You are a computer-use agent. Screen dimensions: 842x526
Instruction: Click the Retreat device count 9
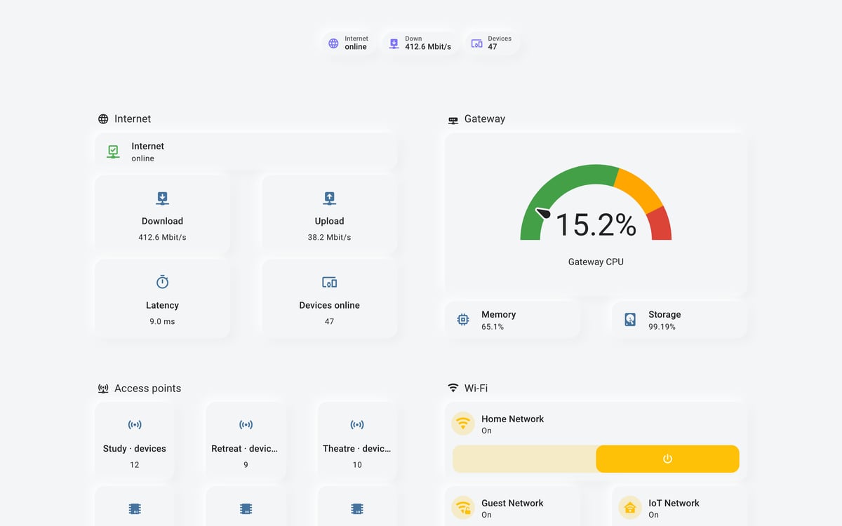[246, 464]
